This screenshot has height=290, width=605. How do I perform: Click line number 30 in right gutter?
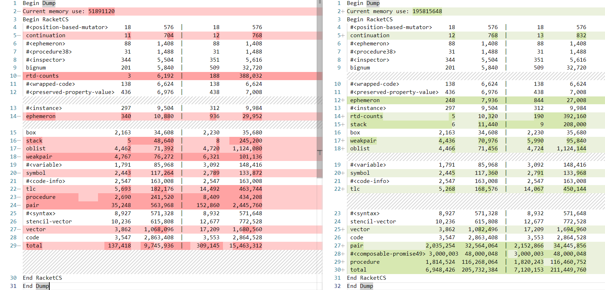(337, 270)
